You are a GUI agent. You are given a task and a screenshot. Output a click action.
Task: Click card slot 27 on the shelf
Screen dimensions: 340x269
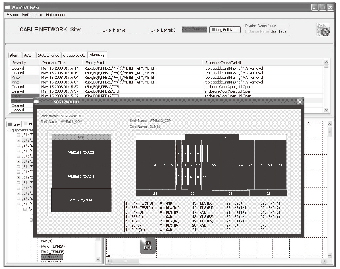(270, 165)
